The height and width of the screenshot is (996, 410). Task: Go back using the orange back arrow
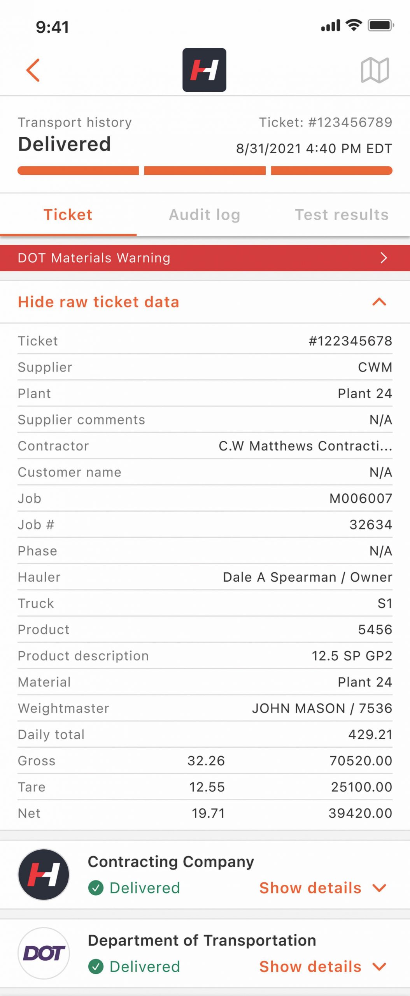[33, 70]
